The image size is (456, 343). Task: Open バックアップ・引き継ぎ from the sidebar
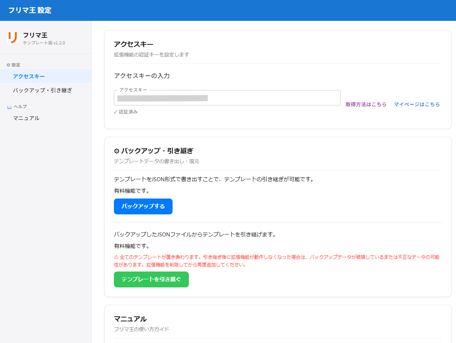[42, 90]
